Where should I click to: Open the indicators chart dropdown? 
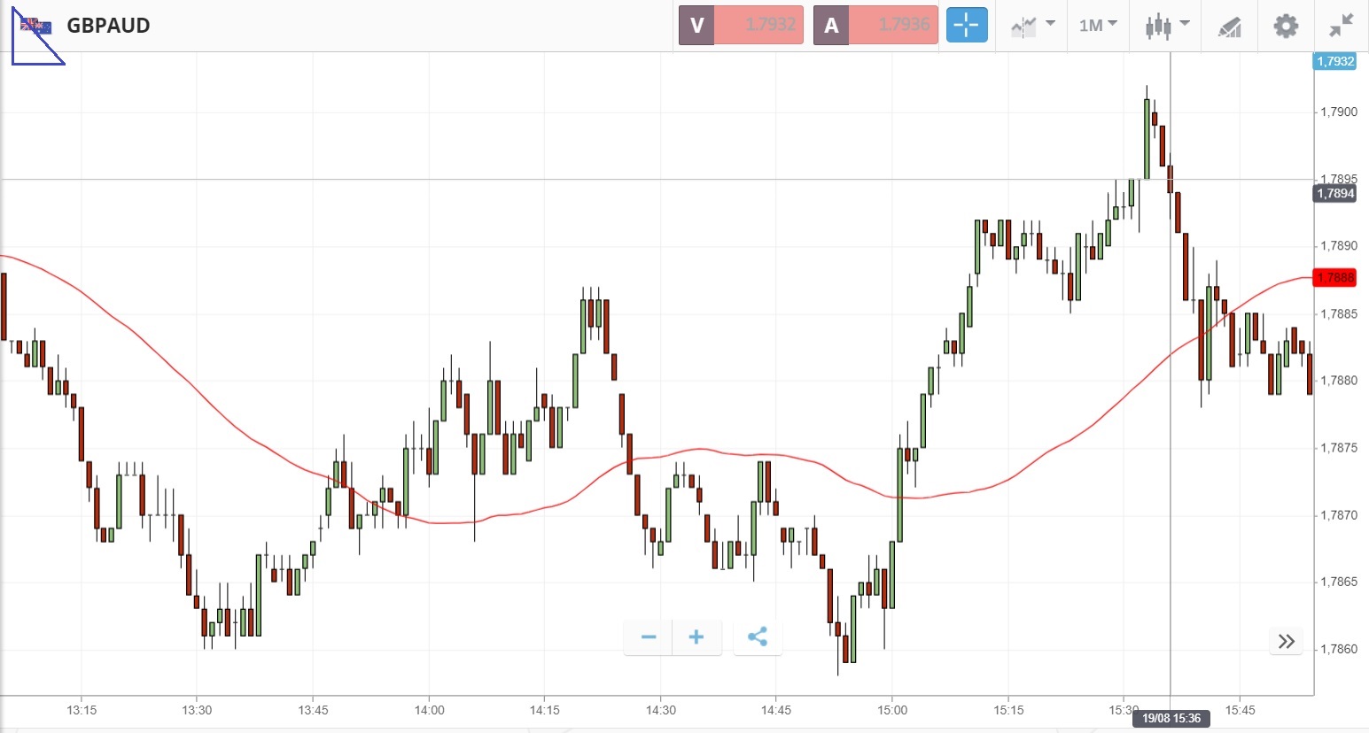1032,26
